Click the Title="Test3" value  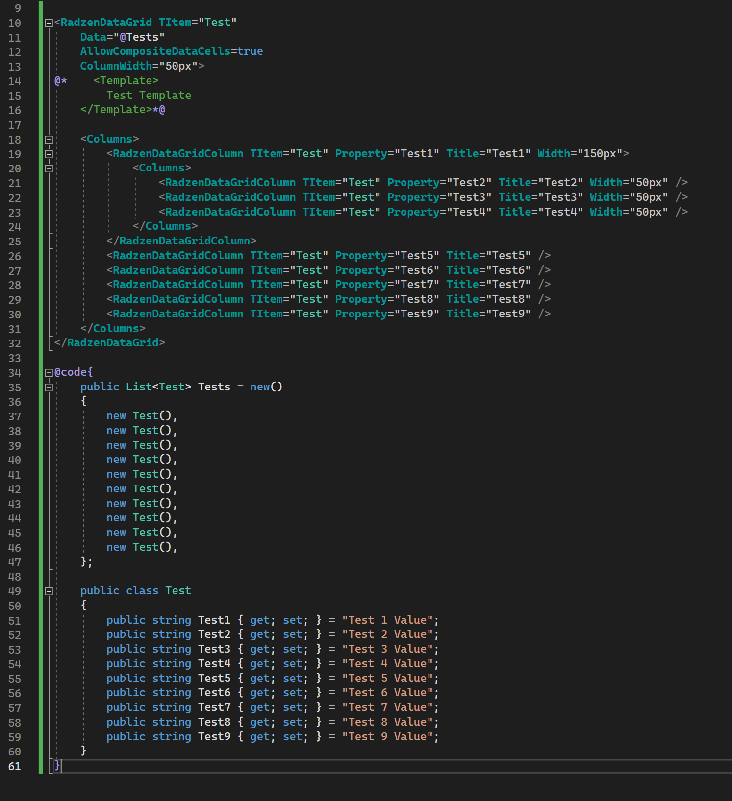click(x=561, y=197)
